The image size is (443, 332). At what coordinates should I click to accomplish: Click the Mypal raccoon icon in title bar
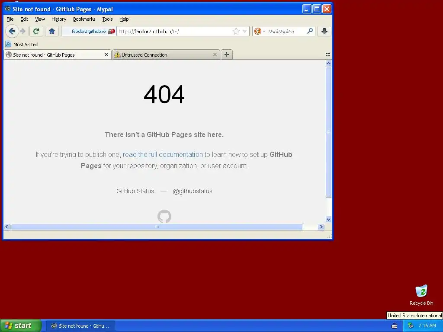click(8, 9)
